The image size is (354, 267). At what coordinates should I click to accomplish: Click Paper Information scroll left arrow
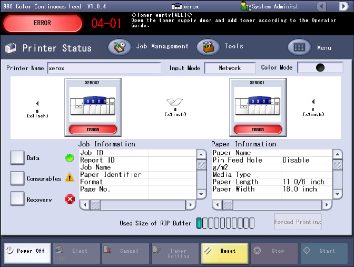(x=218, y=205)
